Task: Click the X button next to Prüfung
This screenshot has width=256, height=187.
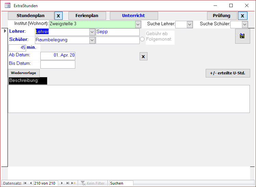Action: pyautogui.click(x=243, y=16)
